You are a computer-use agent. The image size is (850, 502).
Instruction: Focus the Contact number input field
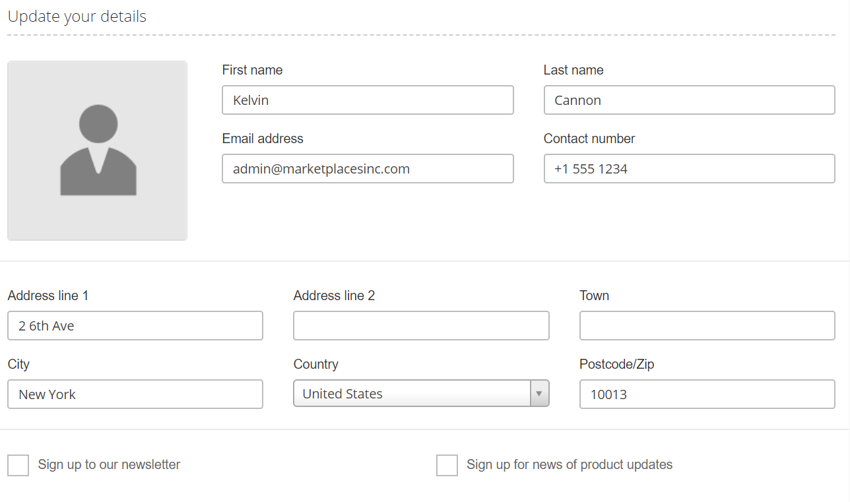(x=690, y=169)
